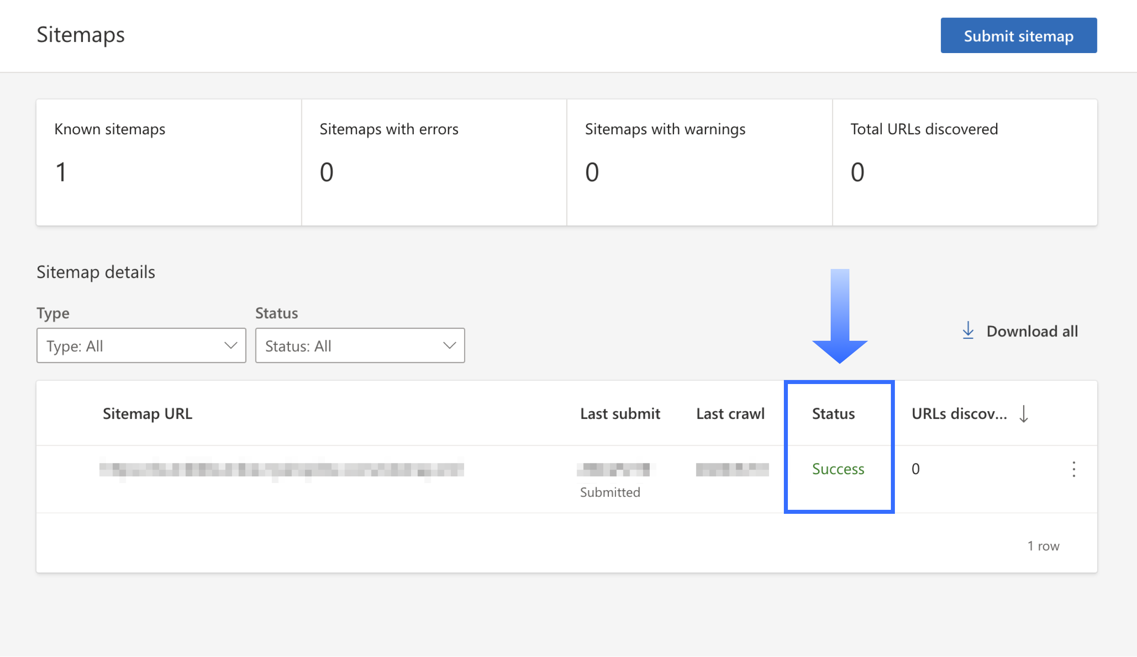Image resolution: width=1137 pixels, height=657 pixels.
Task: Click the green Success status text
Action: coord(837,469)
